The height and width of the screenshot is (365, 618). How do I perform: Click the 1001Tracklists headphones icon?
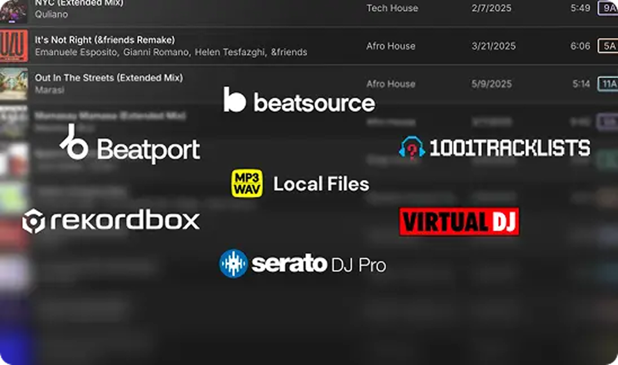[x=412, y=148]
